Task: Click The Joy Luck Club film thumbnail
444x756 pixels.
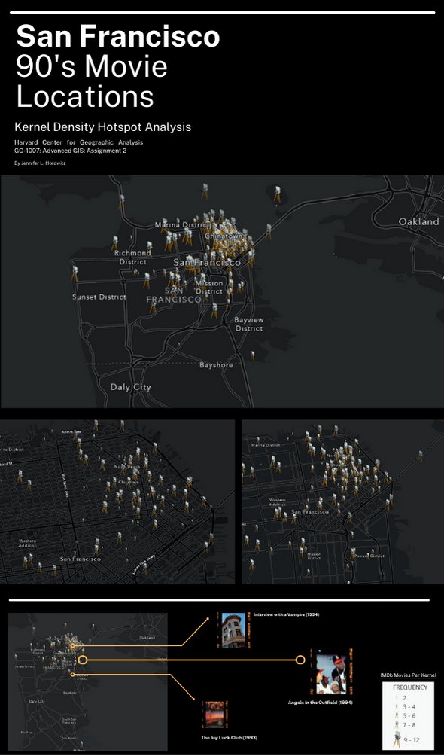Action: click(x=214, y=715)
